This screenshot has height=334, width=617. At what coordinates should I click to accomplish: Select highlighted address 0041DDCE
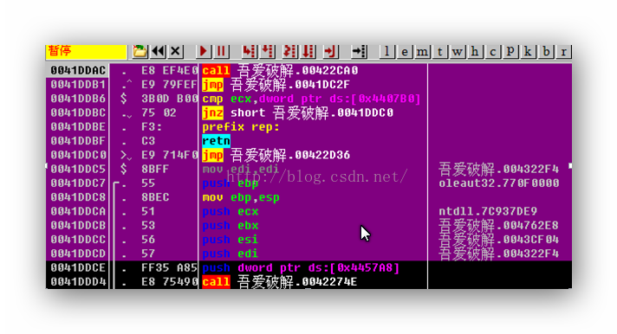pos(78,267)
